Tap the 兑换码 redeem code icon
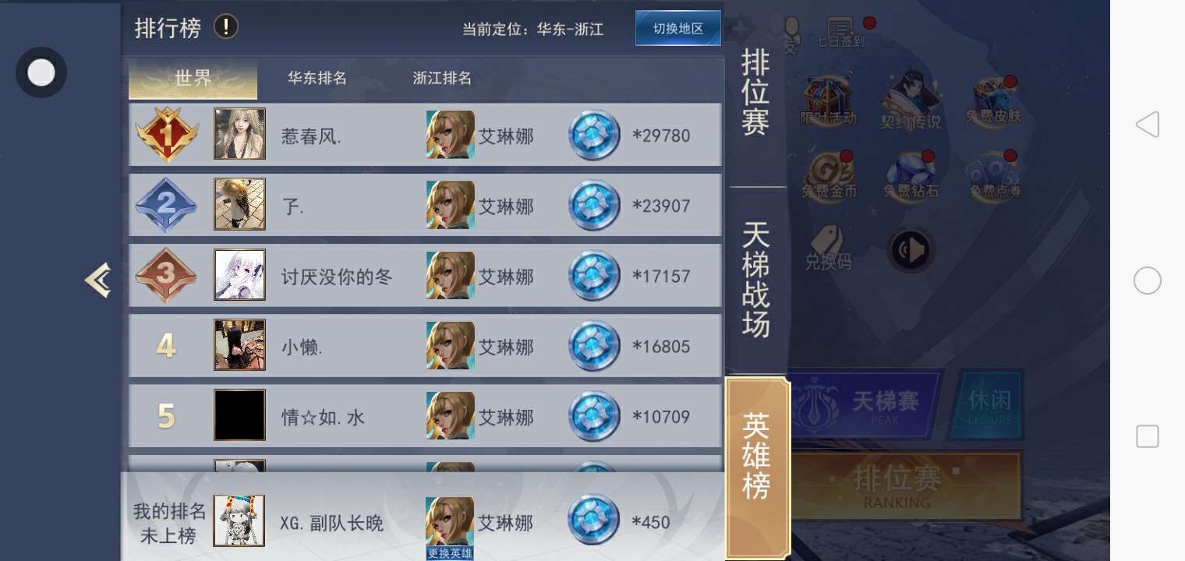Screen dimensions: 1185x561 click(828, 248)
